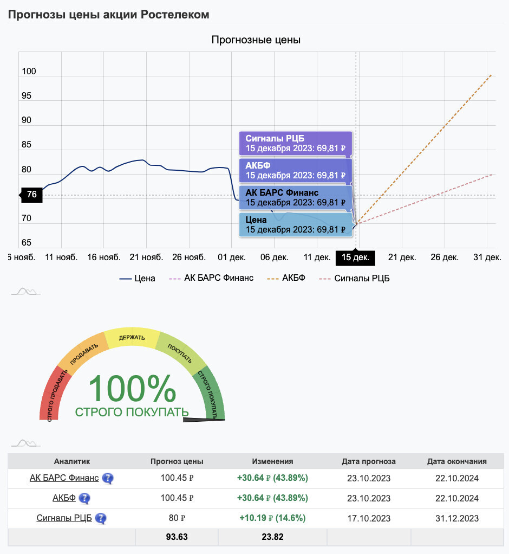Click the ПОКУПАТЬ segment of the gauge

[x=180, y=353]
